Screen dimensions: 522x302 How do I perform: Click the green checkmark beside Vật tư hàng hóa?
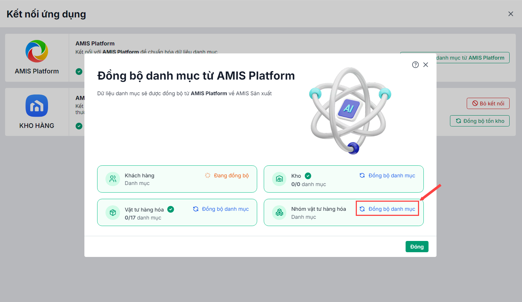click(x=171, y=209)
